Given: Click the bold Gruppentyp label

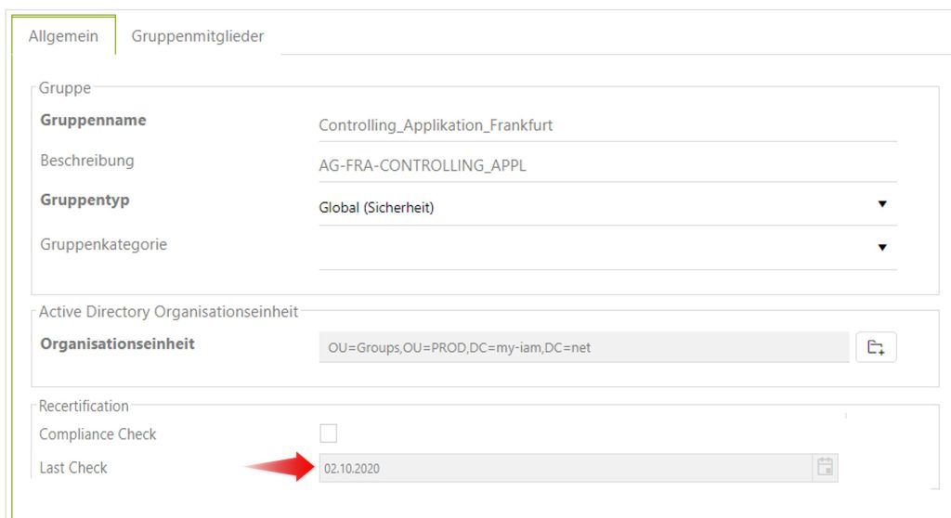Looking at the screenshot, I should click(85, 200).
